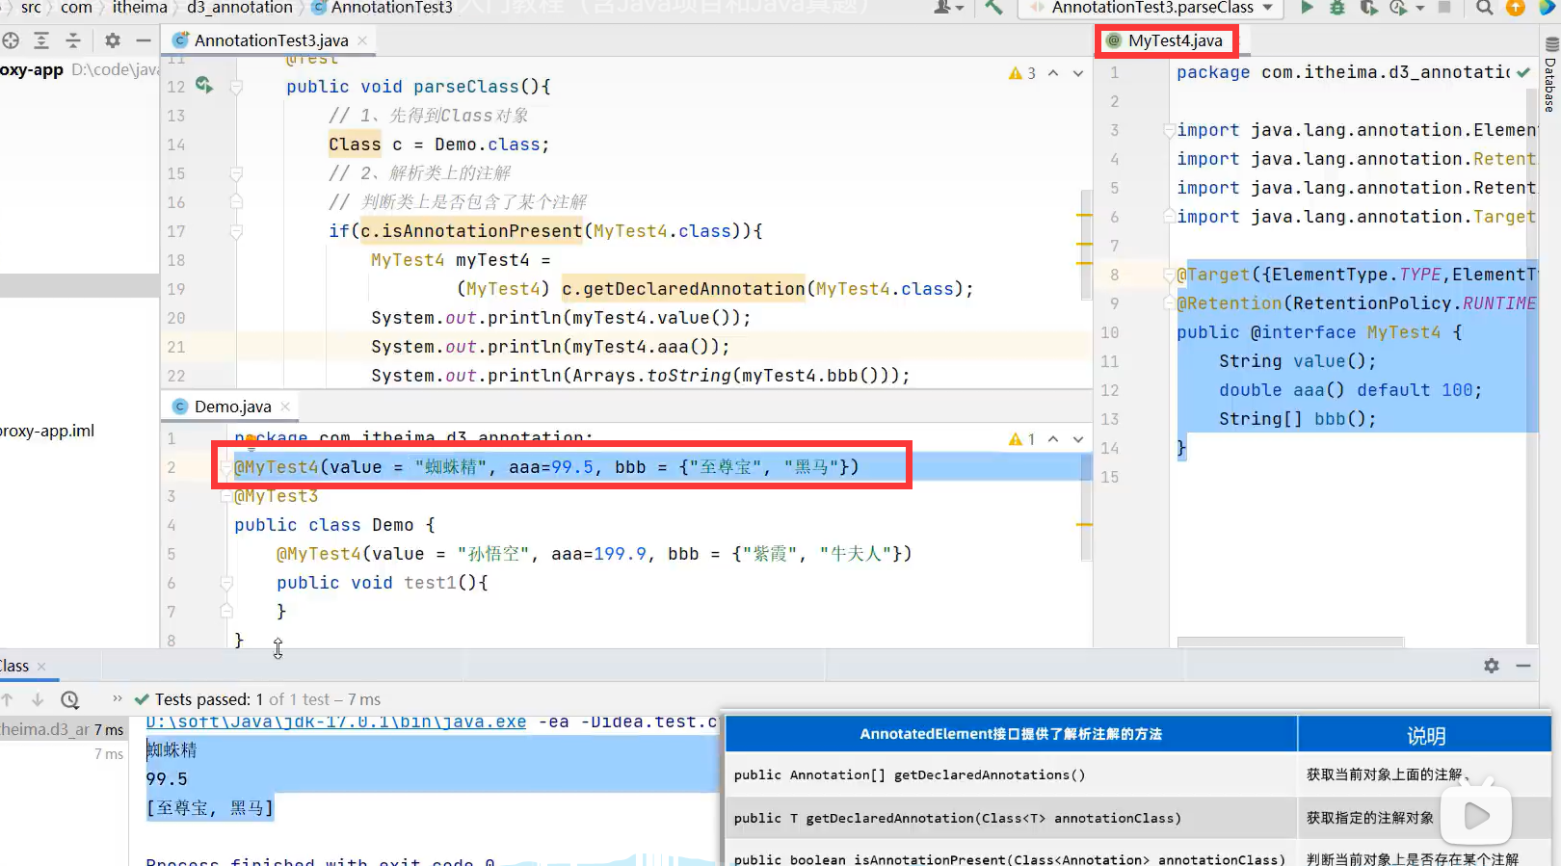The width and height of the screenshot is (1561, 866).
Task: Close the parseClass run tab
Action: pyautogui.click(x=41, y=666)
